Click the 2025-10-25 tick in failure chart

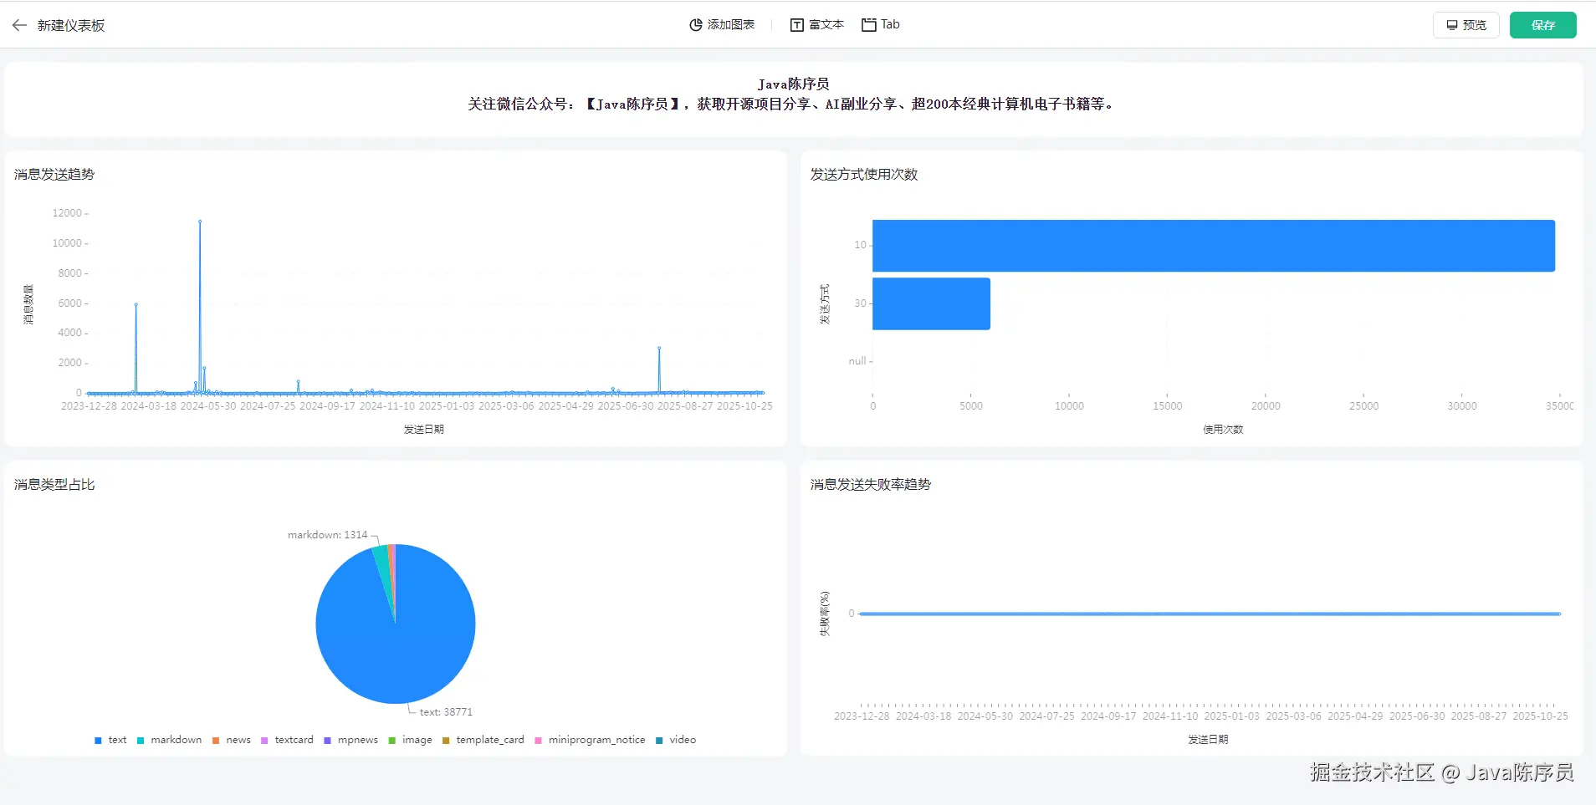1541,716
